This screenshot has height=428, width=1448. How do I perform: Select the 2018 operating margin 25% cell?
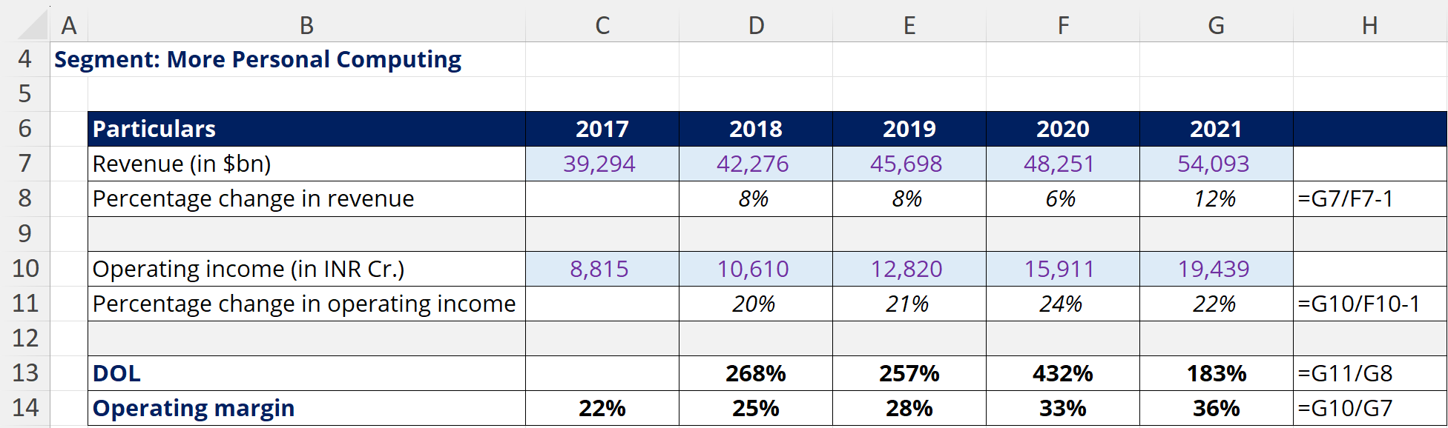click(x=756, y=408)
